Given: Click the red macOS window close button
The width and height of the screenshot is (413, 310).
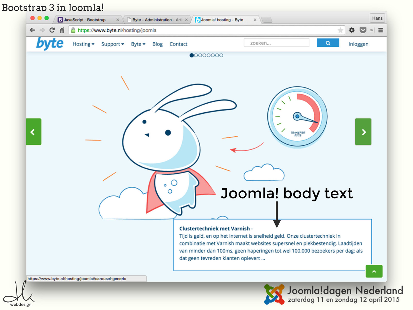Looking at the screenshot, I should tap(33, 18).
